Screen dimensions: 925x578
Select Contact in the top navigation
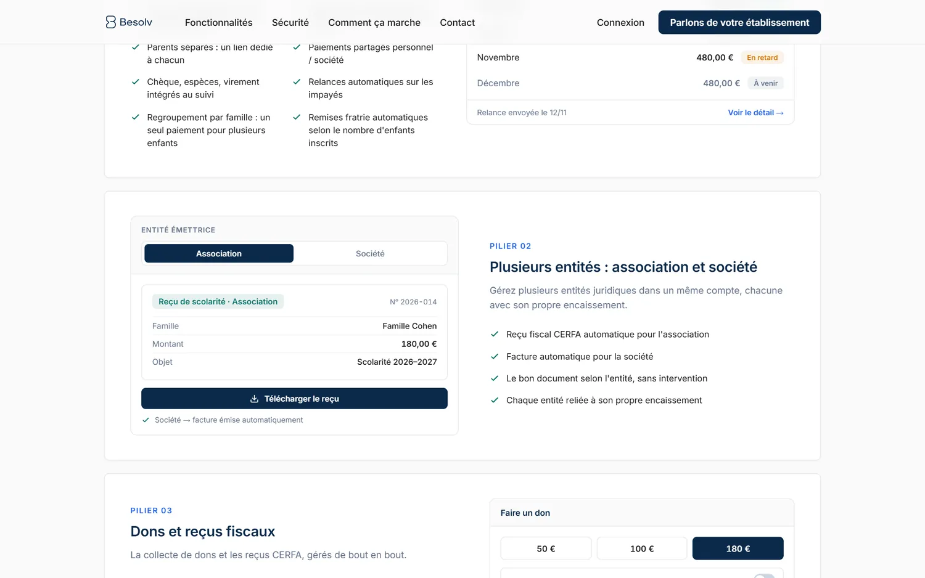click(457, 22)
